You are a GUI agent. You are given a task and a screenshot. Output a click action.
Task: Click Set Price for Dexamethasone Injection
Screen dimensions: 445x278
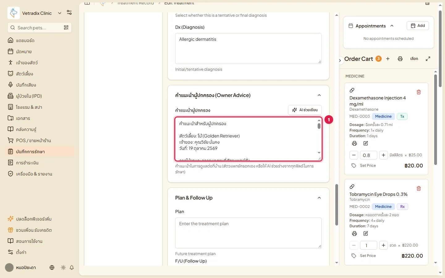[364, 166]
